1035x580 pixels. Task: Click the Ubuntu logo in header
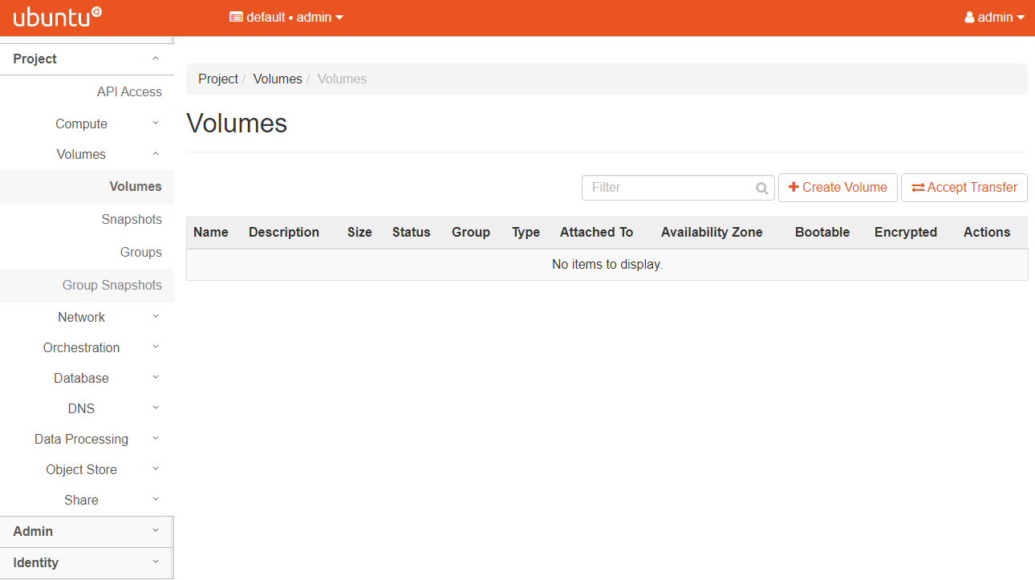coord(58,17)
